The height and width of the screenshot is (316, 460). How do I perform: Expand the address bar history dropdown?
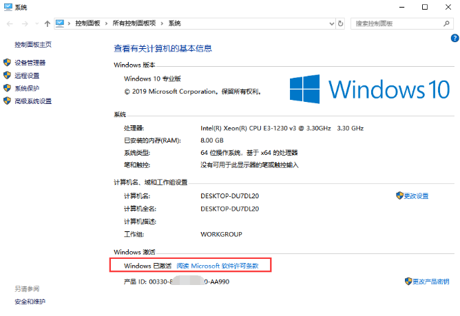point(330,23)
